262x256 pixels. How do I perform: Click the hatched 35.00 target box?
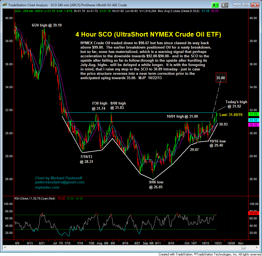click(x=221, y=78)
